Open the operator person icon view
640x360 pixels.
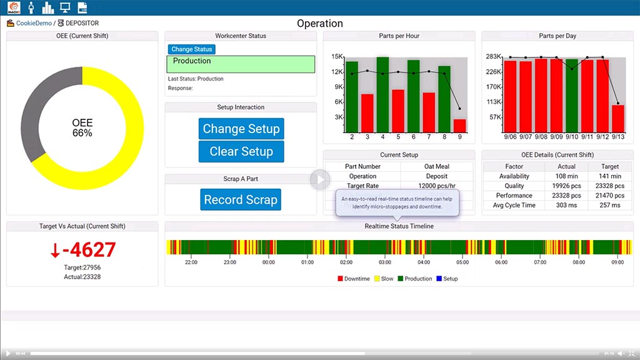pos(31,7)
